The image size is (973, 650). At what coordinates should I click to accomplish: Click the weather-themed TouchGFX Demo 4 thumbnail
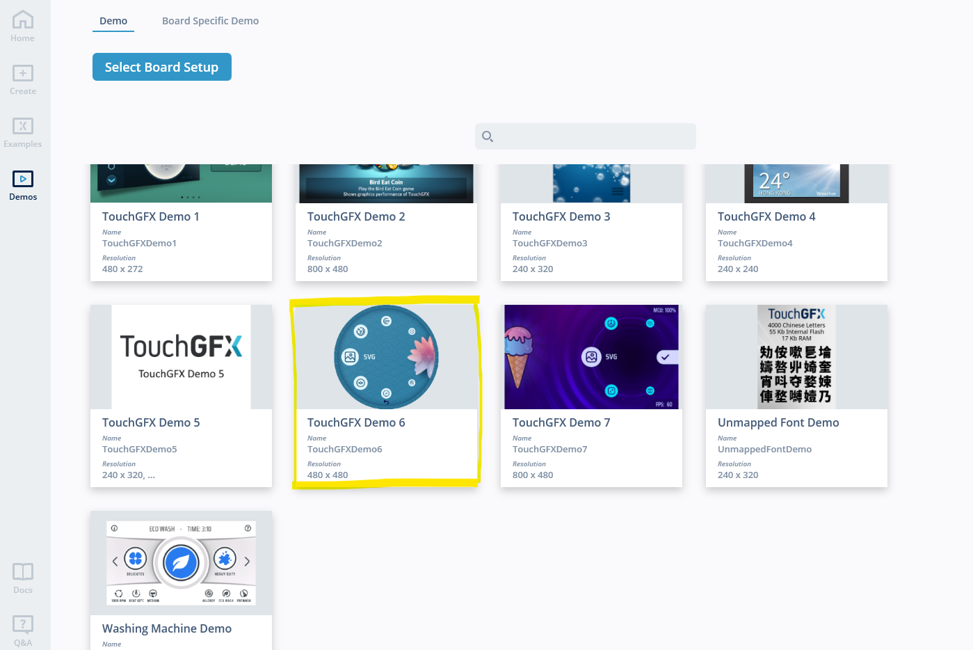796,181
